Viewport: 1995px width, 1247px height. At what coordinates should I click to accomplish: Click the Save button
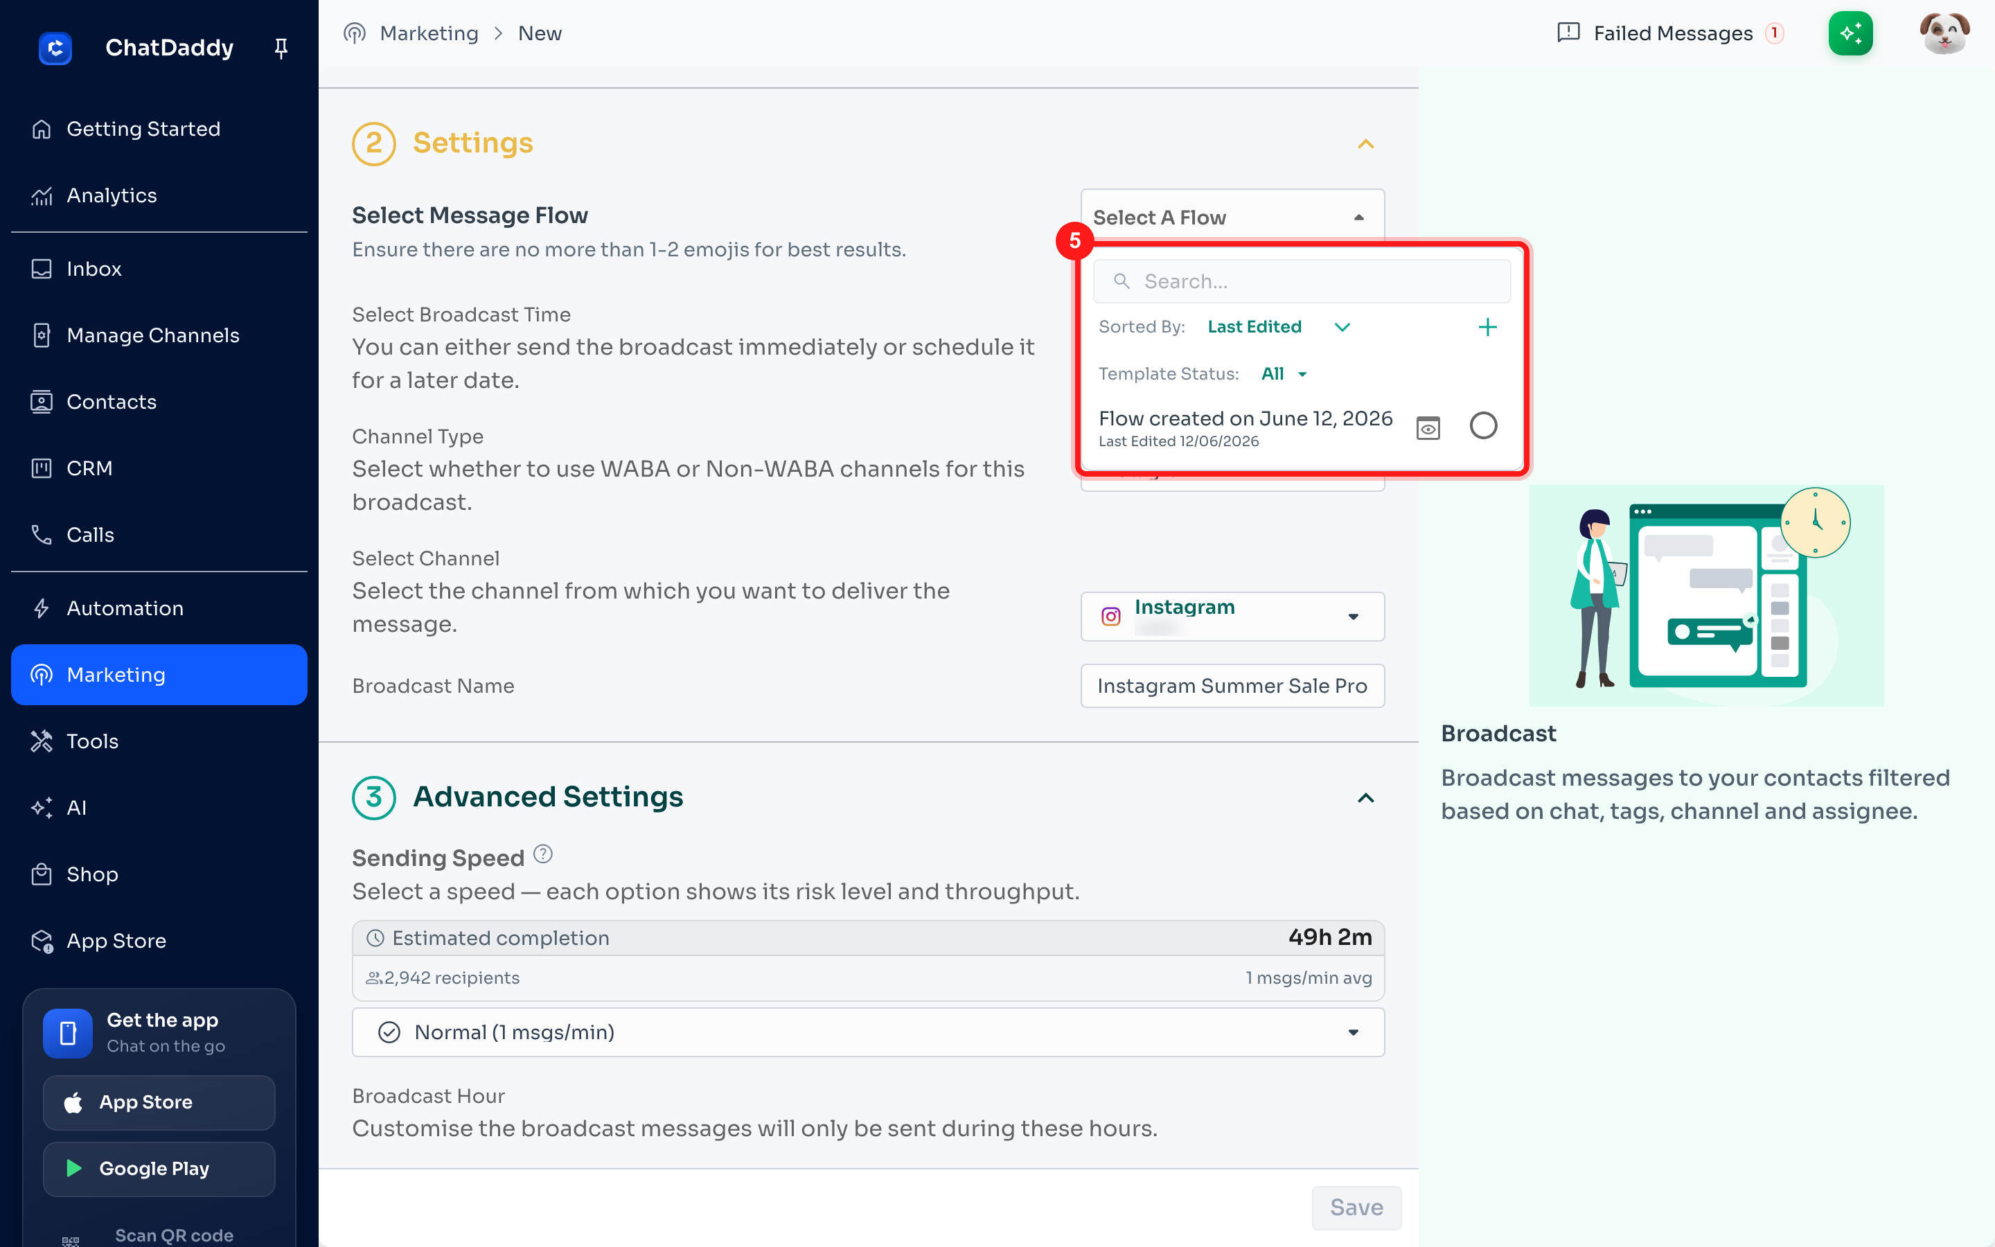tap(1356, 1208)
